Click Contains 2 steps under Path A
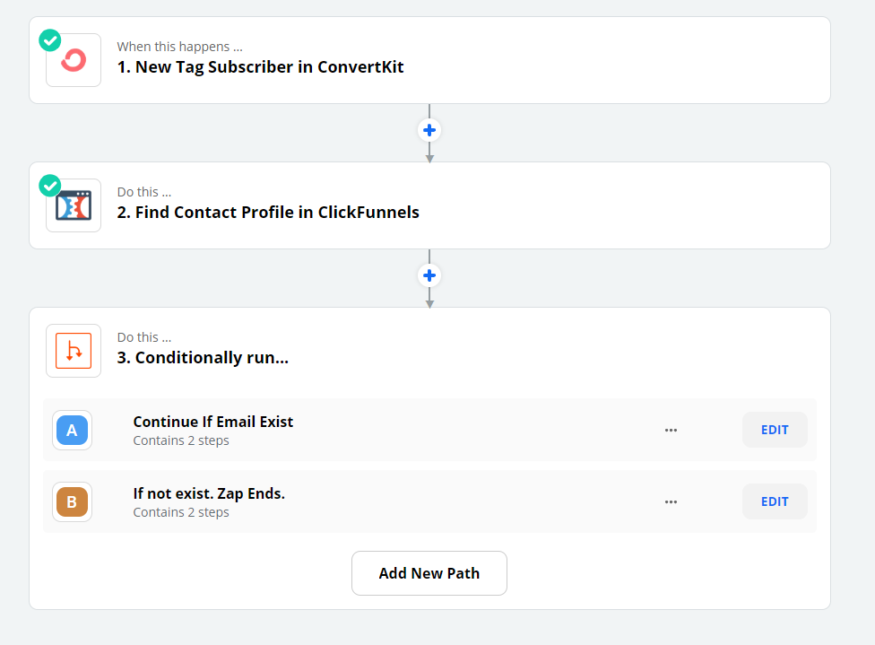Viewport: 875px width, 645px height. pos(181,440)
